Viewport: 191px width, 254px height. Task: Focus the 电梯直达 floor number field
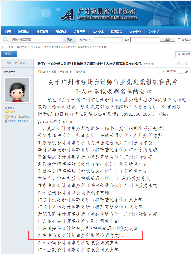coord(181,72)
